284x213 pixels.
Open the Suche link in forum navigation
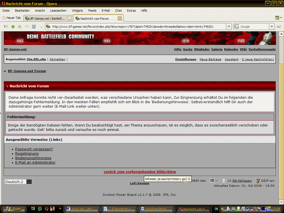tap(188, 49)
